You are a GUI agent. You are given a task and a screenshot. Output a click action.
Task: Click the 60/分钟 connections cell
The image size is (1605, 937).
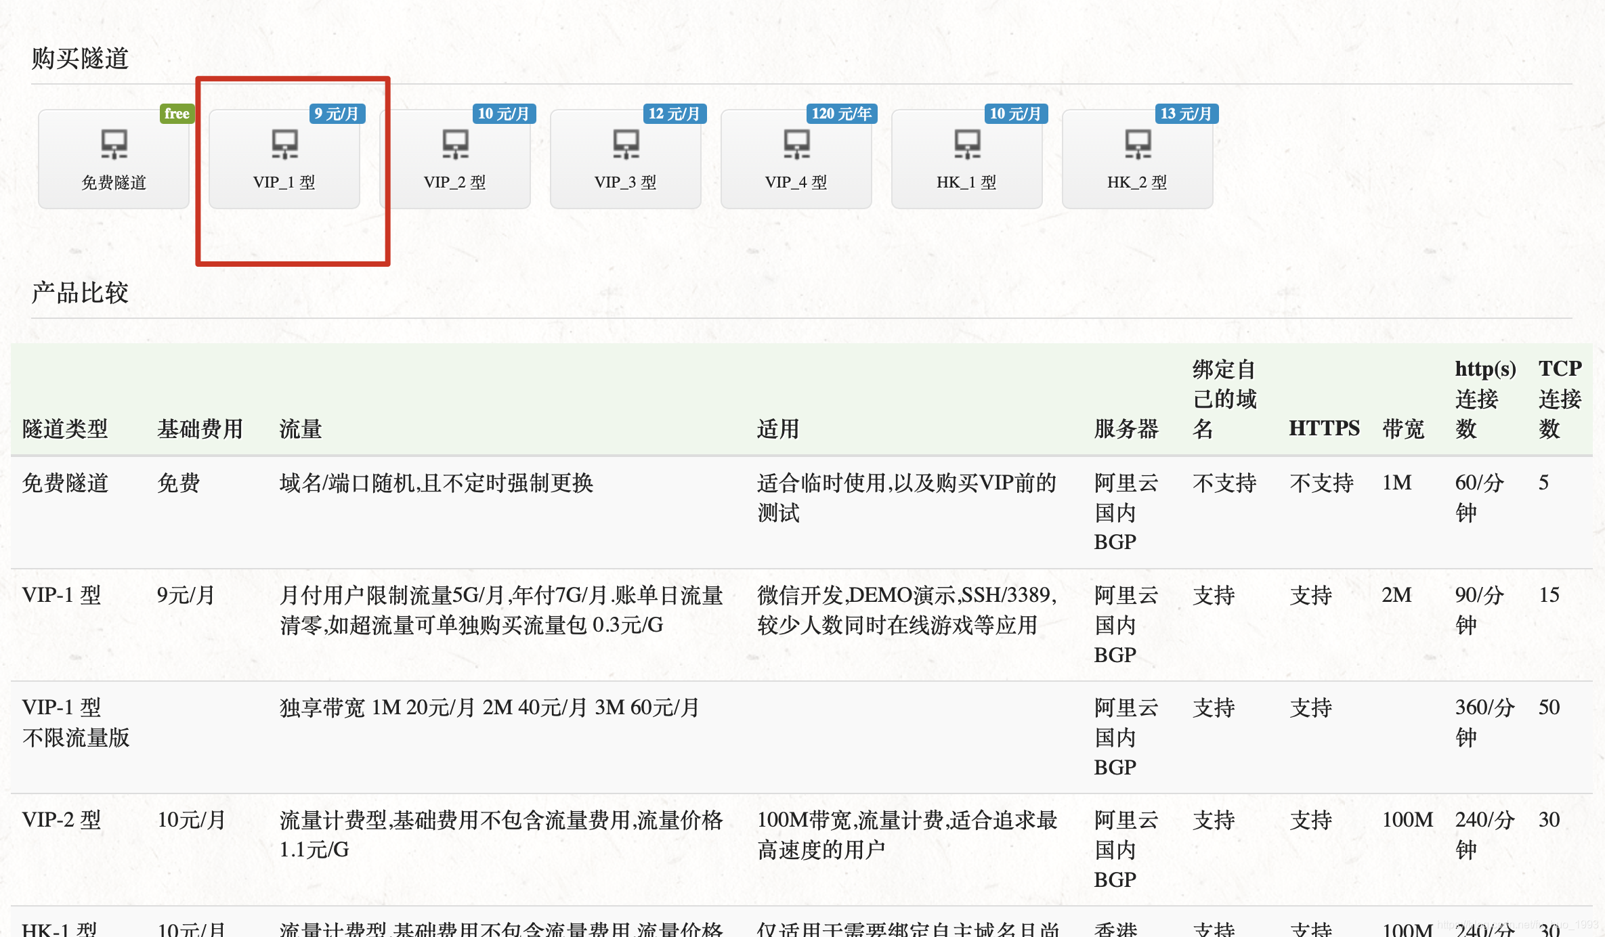(1479, 498)
